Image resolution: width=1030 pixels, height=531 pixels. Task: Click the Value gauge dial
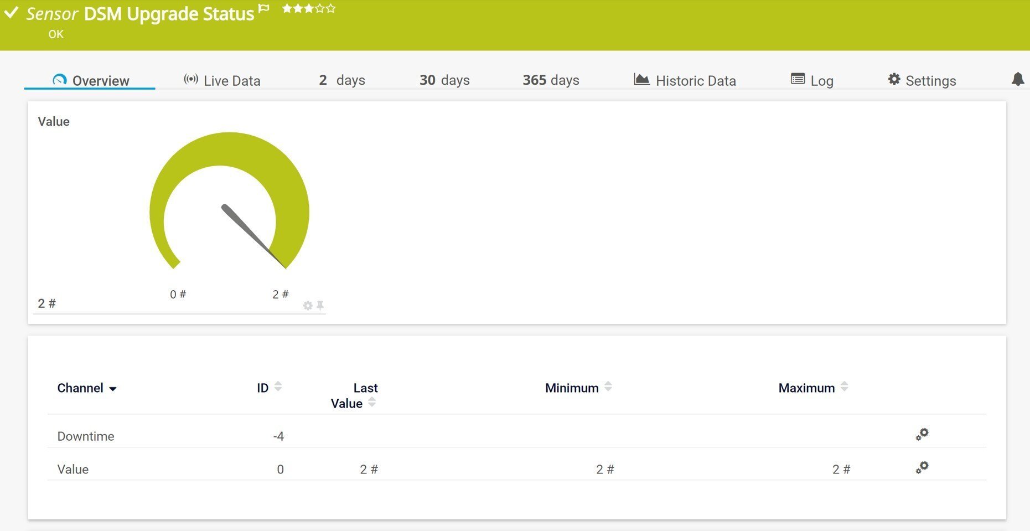click(229, 201)
